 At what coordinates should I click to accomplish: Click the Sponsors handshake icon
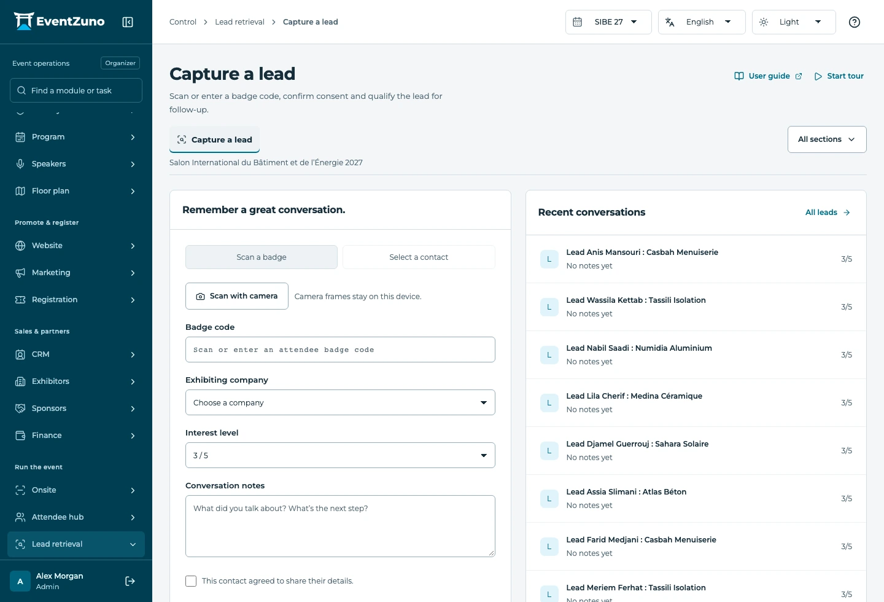coord(20,408)
